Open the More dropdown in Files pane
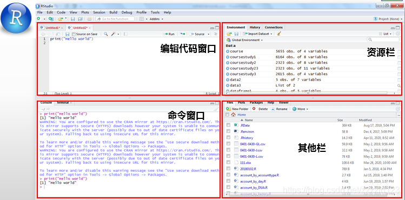The width and height of the screenshot is (405, 200). pyautogui.click(x=300, y=109)
